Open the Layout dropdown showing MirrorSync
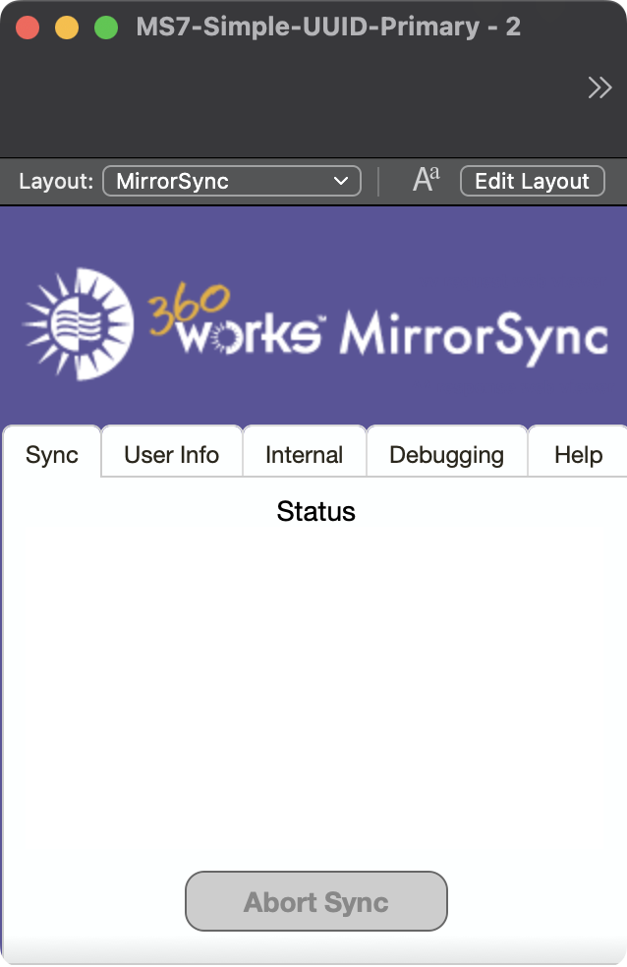The image size is (627, 967). coord(231,181)
